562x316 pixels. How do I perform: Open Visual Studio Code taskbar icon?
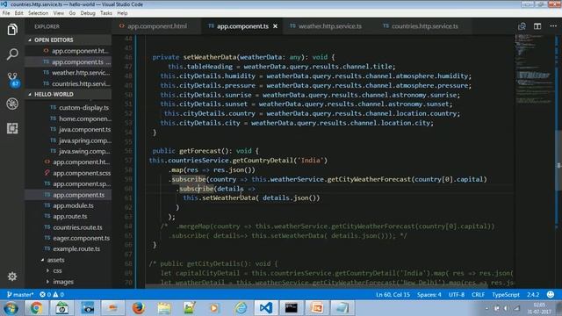coord(266,308)
